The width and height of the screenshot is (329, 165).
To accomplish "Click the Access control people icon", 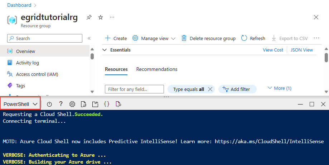I will (x=10, y=74).
